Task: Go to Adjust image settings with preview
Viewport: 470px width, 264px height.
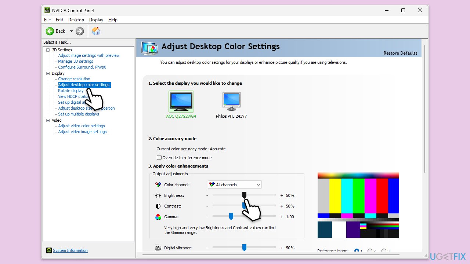Action: 89,55
